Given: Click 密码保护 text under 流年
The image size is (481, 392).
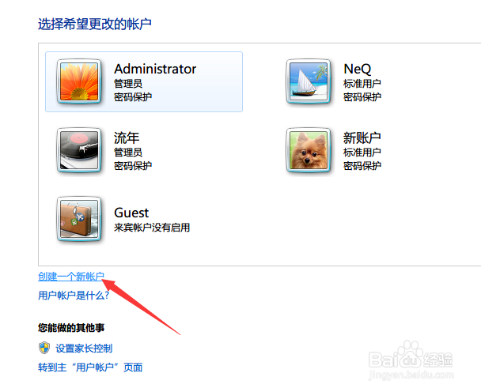Looking at the screenshot, I should (133, 166).
